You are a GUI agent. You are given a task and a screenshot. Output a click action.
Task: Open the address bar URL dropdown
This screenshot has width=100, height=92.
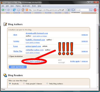click(66, 10)
